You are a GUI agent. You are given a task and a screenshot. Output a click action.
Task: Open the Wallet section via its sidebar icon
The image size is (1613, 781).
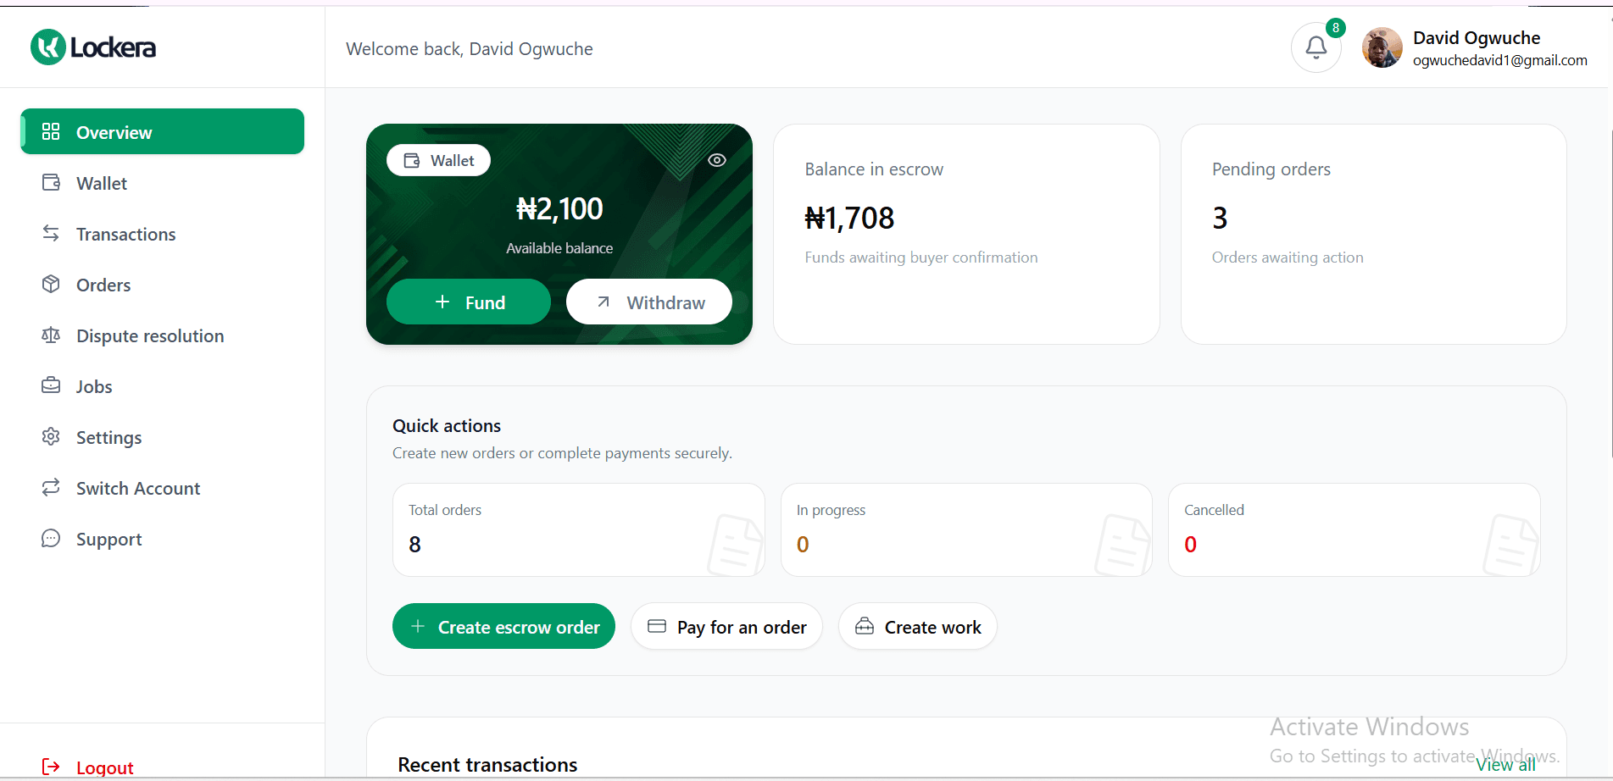point(51,182)
